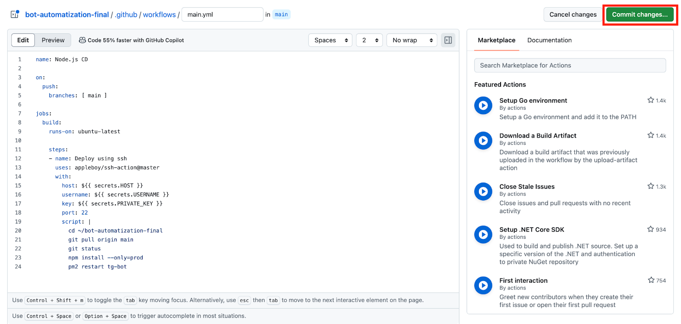Click 'Close issues and pull requests' description
Screen dimensions: 681x324
pos(565,207)
